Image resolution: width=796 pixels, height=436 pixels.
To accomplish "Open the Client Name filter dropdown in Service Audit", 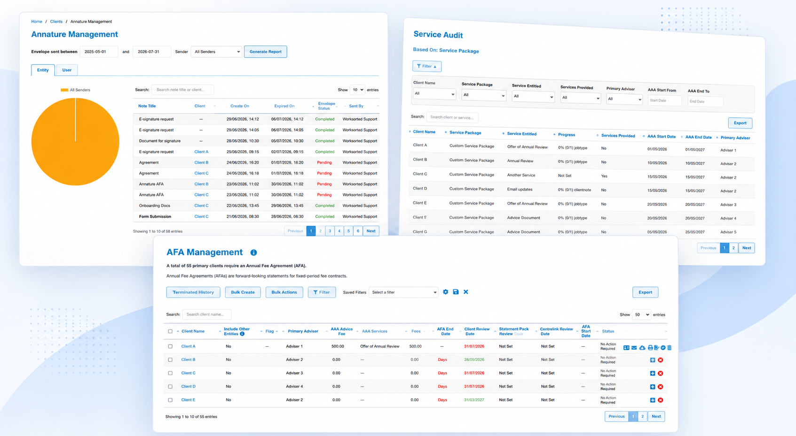I will pos(434,94).
